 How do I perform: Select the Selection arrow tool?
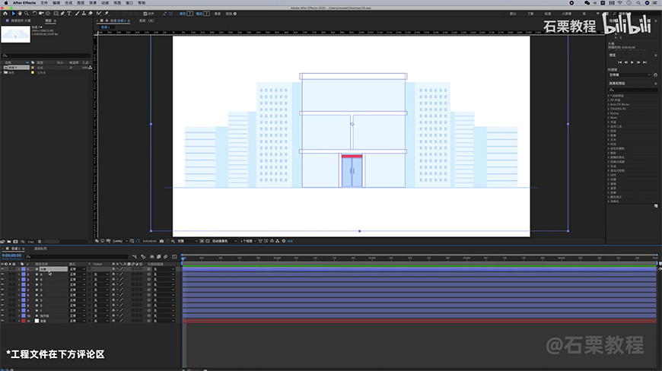pos(14,14)
